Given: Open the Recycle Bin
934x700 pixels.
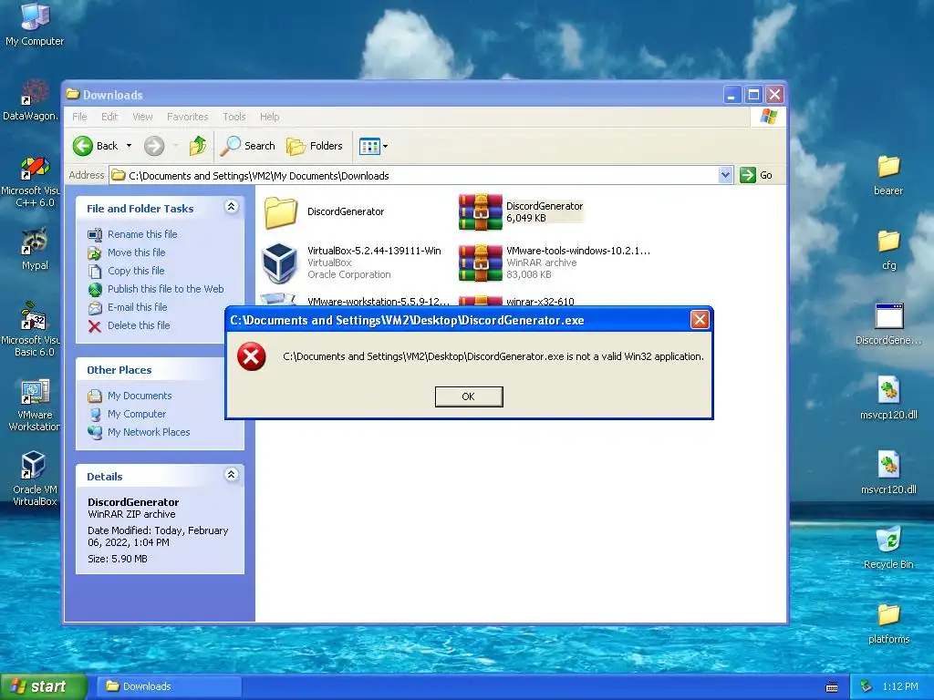Looking at the screenshot, I should [x=888, y=548].
